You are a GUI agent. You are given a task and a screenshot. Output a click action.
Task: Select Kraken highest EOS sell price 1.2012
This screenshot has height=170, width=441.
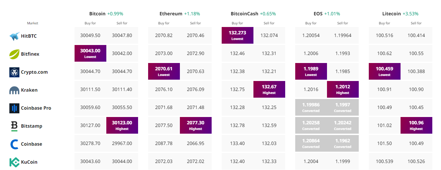click(343, 89)
